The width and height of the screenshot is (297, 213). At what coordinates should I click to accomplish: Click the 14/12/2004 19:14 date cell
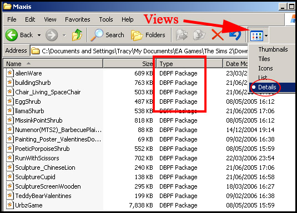[x=250, y=130]
